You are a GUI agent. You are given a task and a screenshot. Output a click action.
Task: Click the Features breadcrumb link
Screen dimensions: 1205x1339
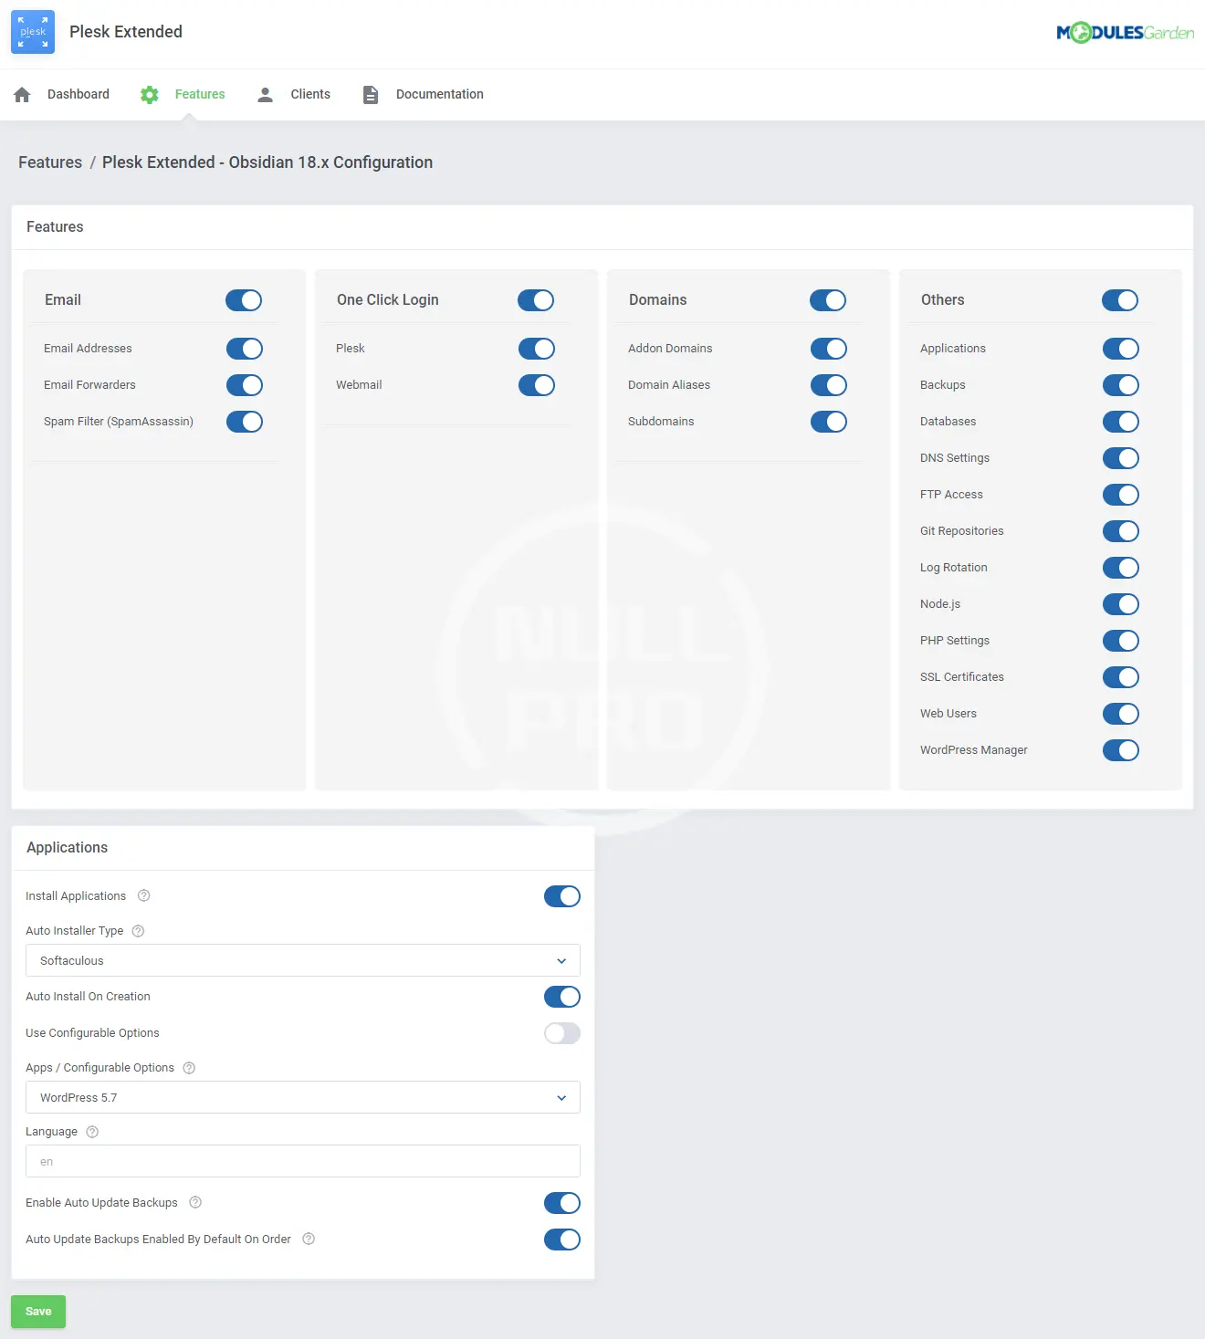[x=50, y=162]
